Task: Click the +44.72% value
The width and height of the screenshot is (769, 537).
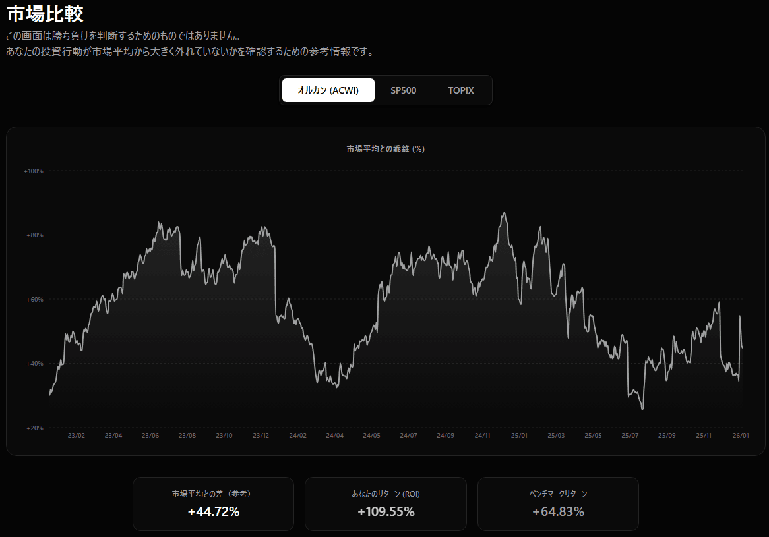Action: point(213,511)
